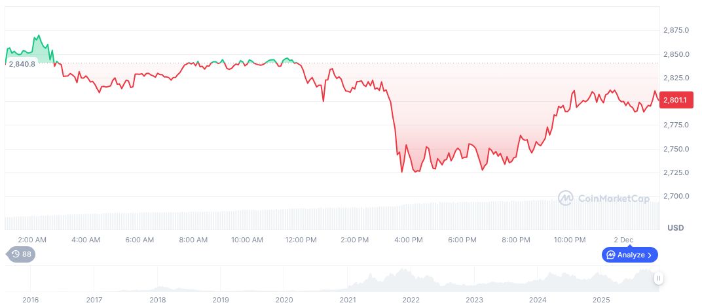This screenshot has height=307, width=702.
Task: Open the Analyze button
Action: (x=629, y=255)
